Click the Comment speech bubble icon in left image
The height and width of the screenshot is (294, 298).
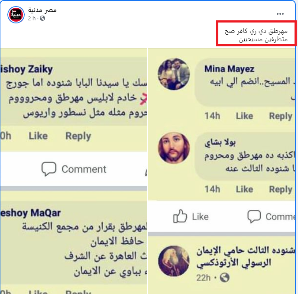coord(49,169)
